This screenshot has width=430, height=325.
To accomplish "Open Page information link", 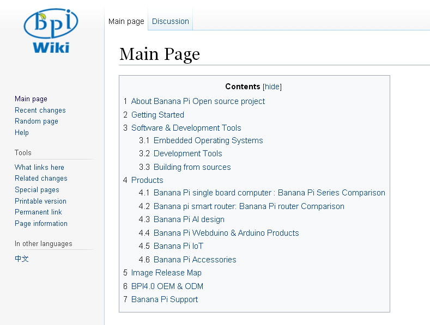I will (x=41, y=223).
